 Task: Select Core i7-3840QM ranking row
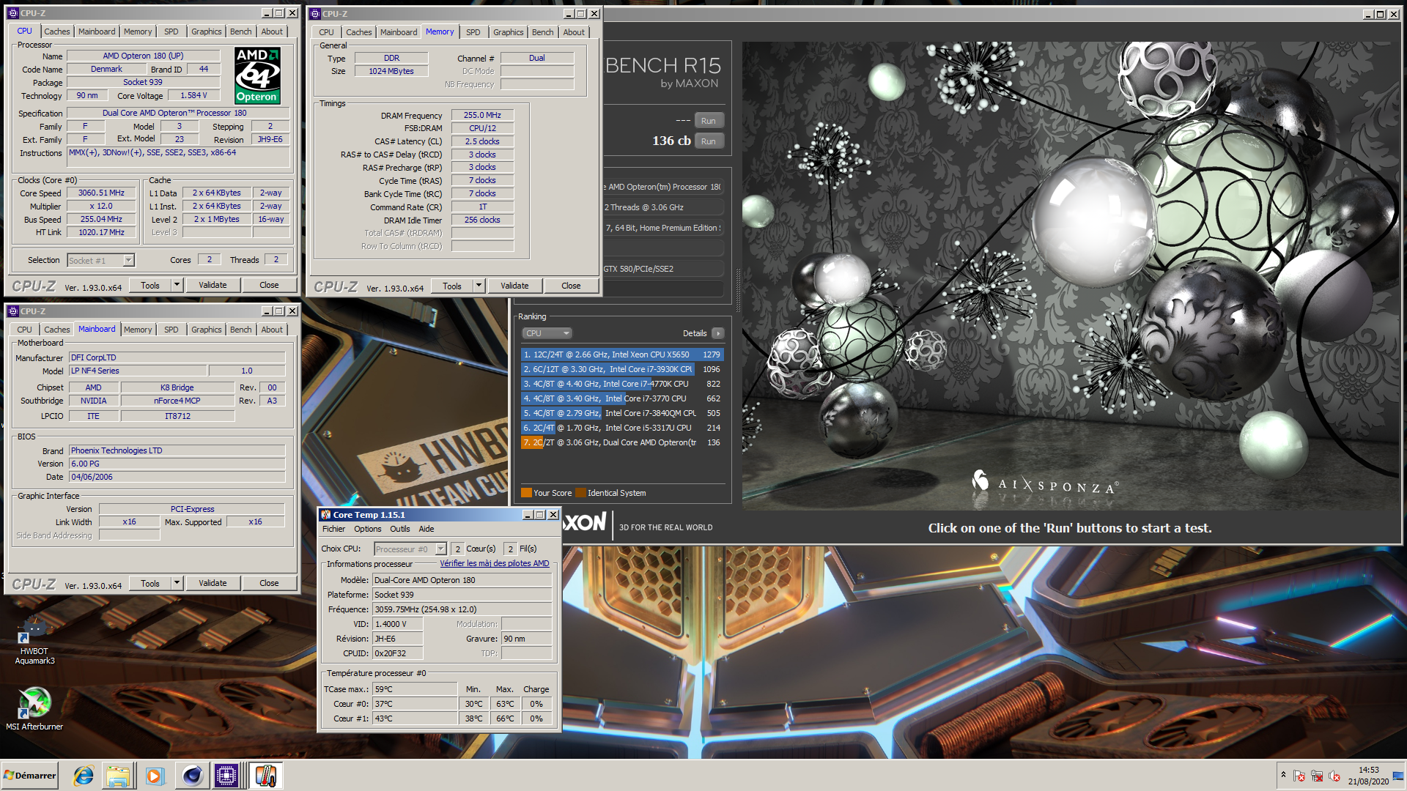(x=622, y=413)
